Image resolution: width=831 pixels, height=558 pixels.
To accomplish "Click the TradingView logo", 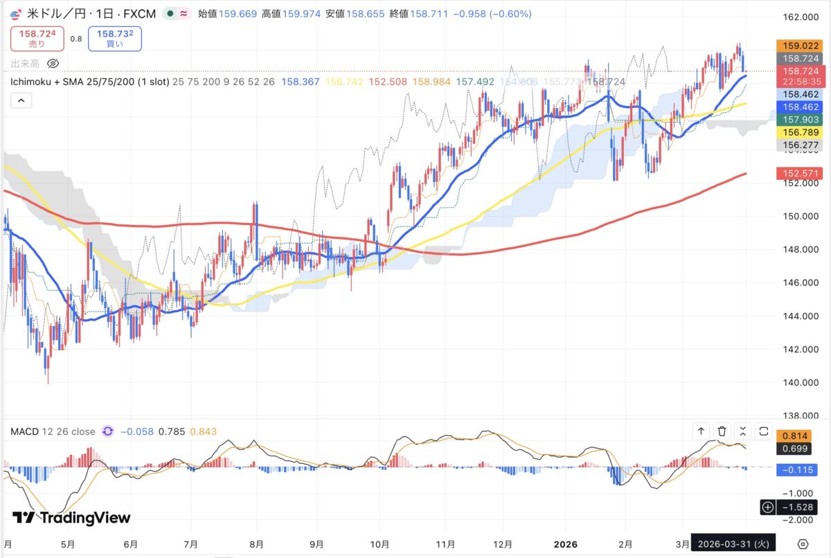I will point(71,518).
